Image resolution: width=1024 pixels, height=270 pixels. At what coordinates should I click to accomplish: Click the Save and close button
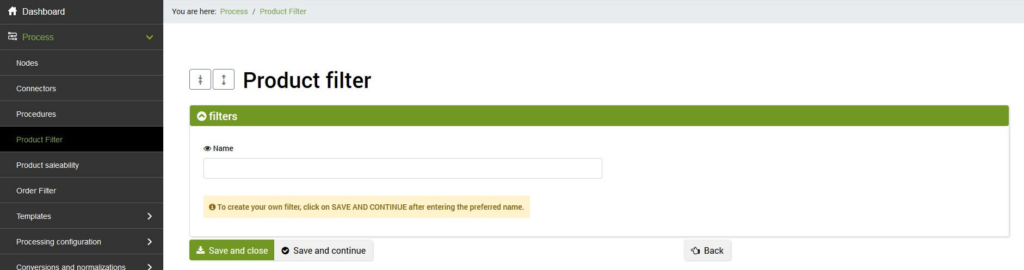click(232, 250)
